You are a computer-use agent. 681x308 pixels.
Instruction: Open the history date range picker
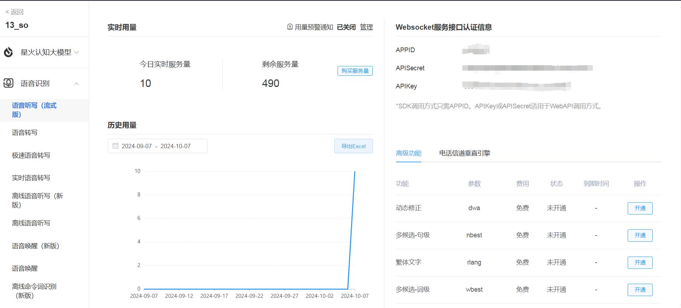coord(157,146)
